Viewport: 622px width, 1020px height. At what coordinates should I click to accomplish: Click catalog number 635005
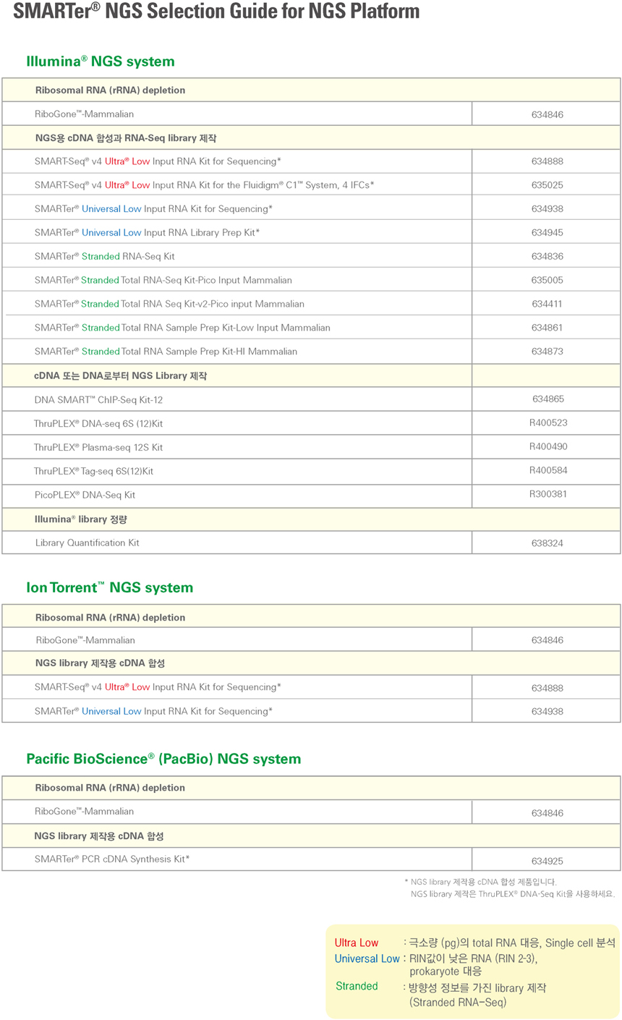pos(547,281)
